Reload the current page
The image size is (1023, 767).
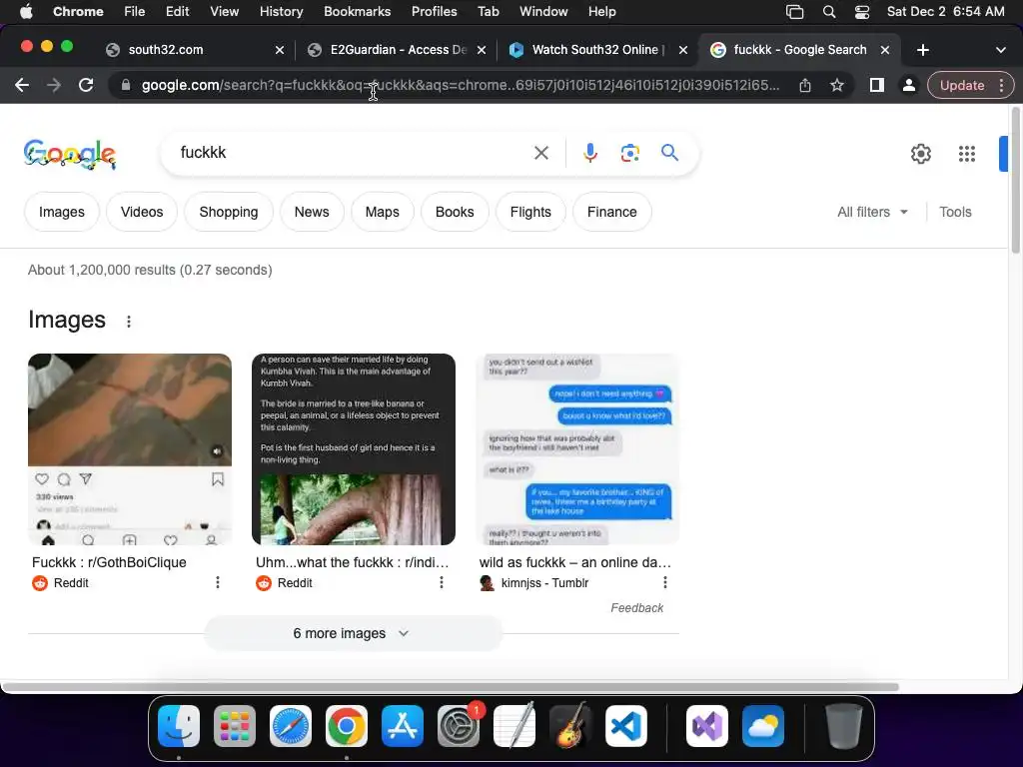pos(86,85)
